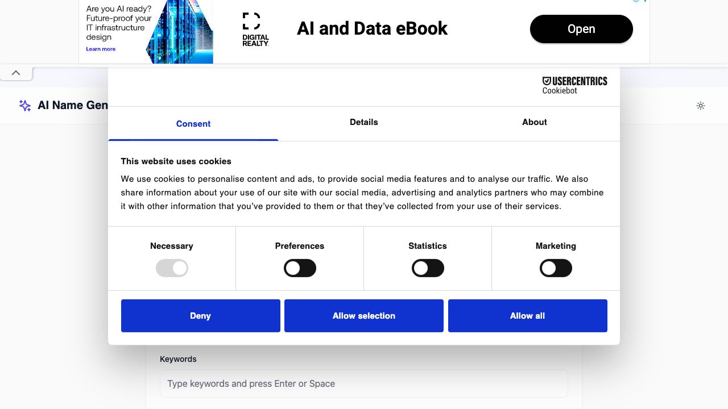Select the Consent tab

pyautogui.click(x=193, y=124)
